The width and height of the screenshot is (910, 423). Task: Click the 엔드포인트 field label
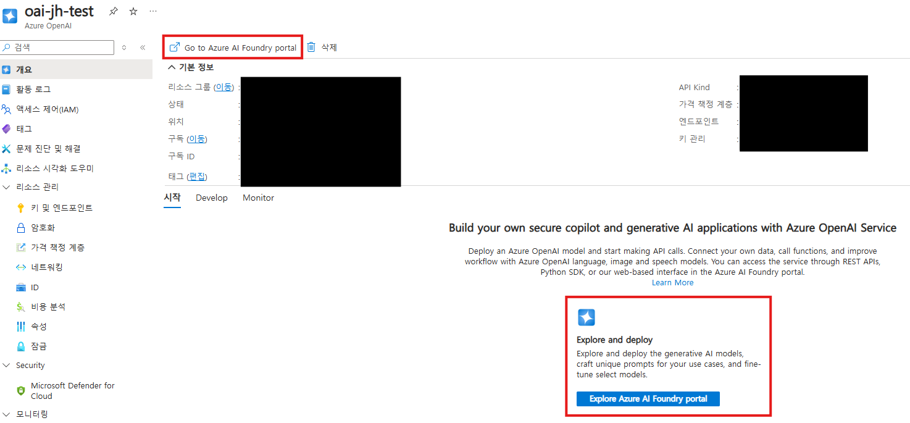point(699,122)
